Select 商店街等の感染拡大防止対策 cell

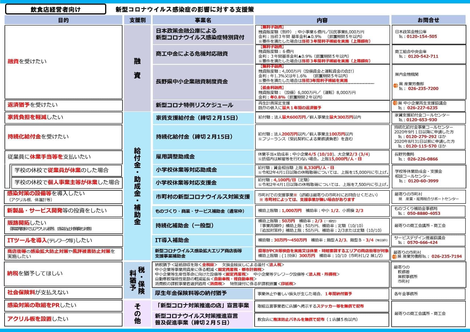(63, 254)
